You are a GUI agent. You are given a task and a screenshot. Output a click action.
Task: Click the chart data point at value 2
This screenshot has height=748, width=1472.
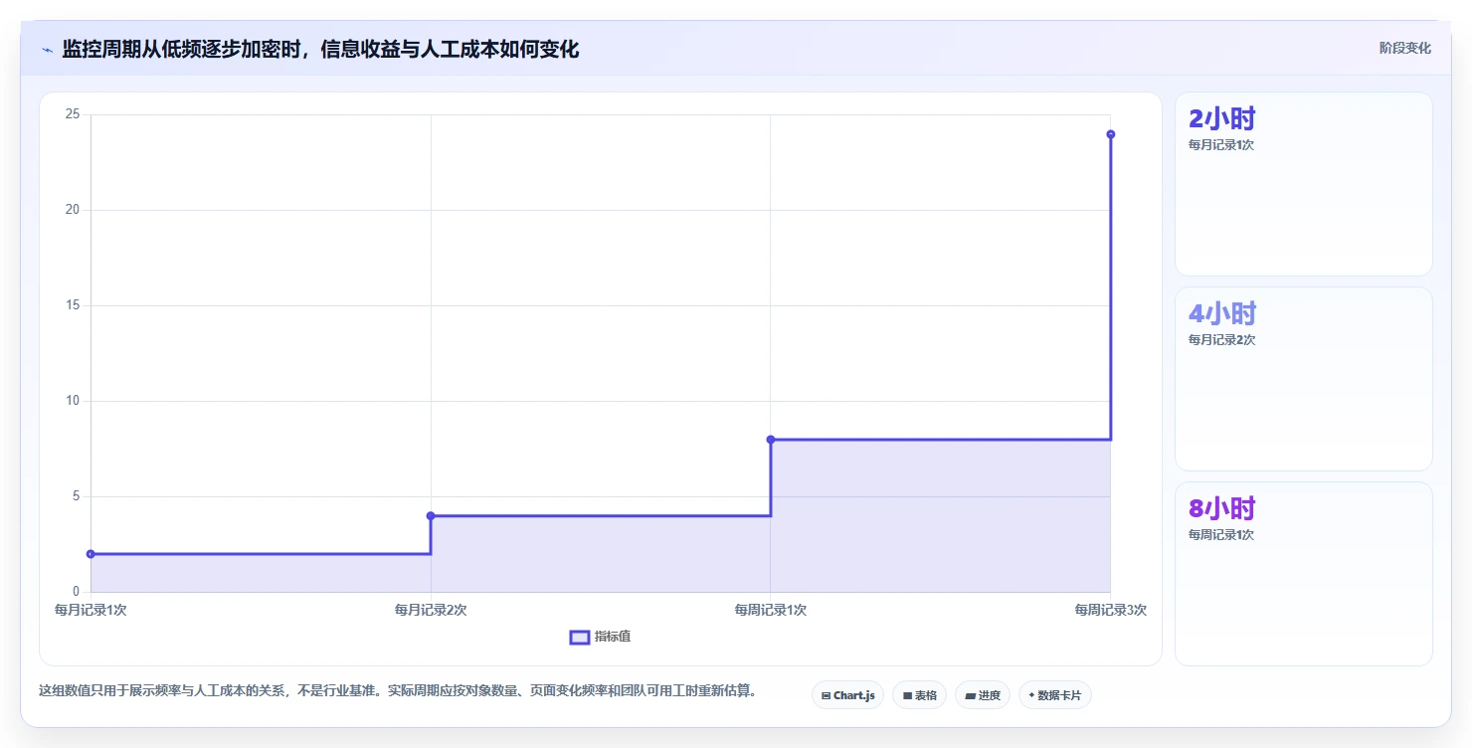(91, 554)
